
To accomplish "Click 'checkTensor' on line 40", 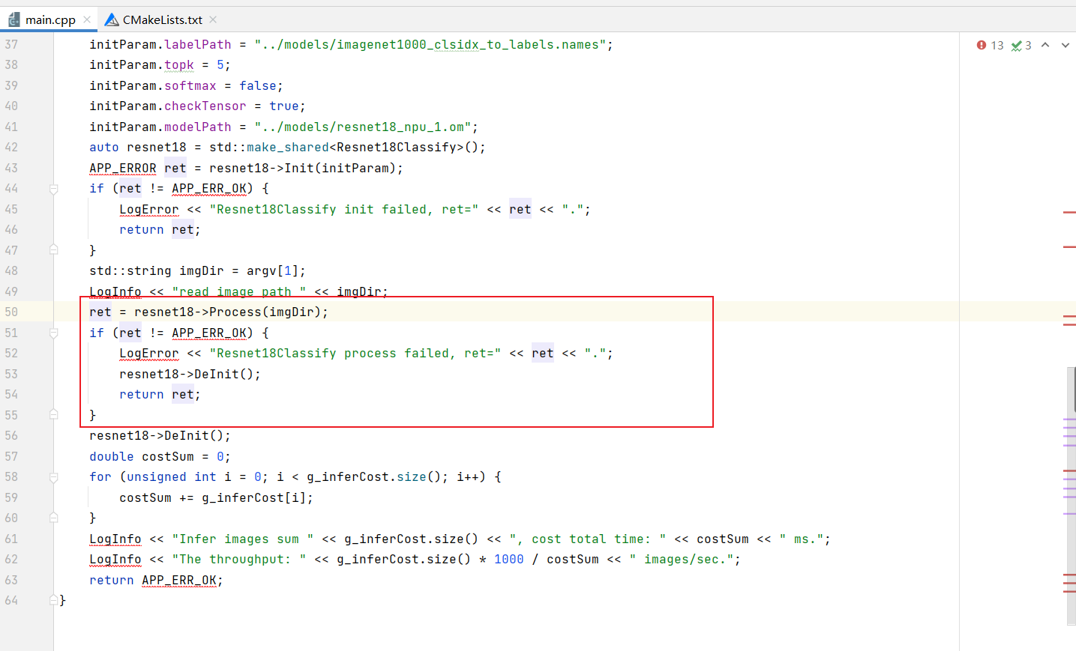I will click(x=205, y=106).
